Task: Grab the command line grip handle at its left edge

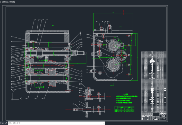Action: coord(1,123)
